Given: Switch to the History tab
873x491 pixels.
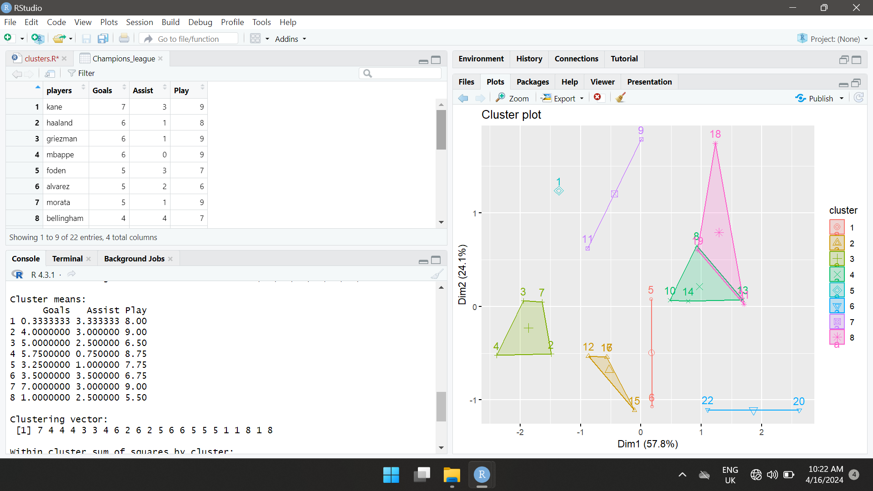Looking at the screenshot, I should tap(529, 59).
